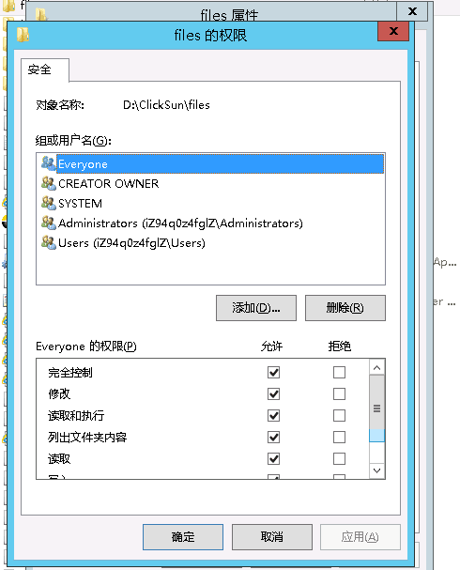Viewport: 460px width, 570px height.
Task: Check Deny box for 修改
Action: (x=339, y=393)
